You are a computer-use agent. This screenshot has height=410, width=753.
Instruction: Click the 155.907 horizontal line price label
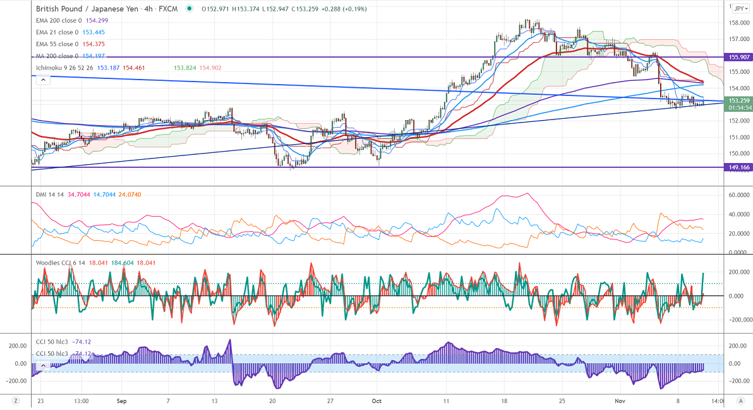point(738,57)
